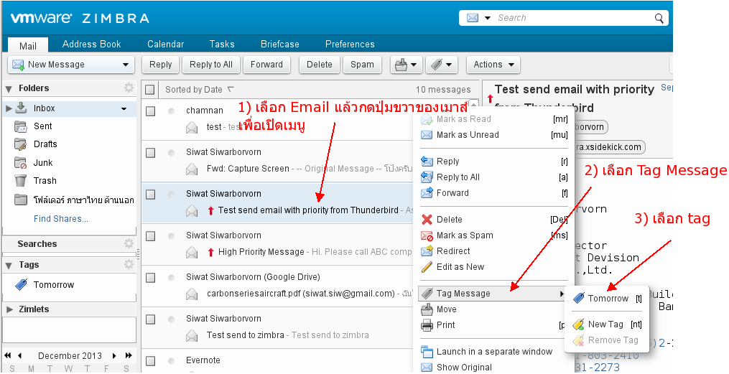Check the Evernote message checkbox
729x374 pixels.
150,360
